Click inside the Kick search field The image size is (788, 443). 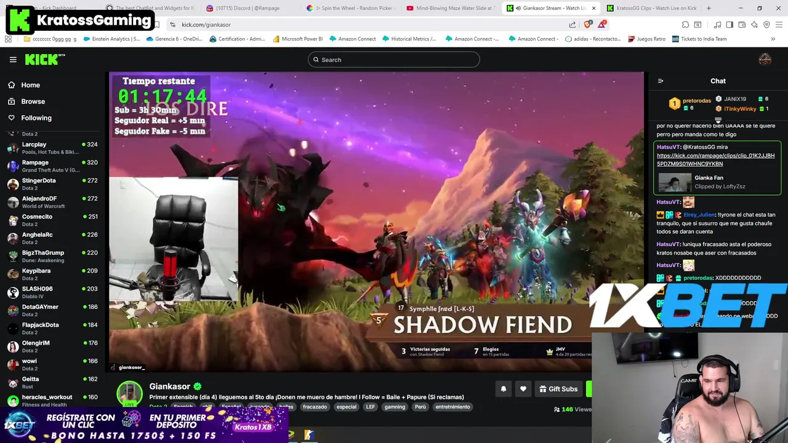tap(394, 60)
